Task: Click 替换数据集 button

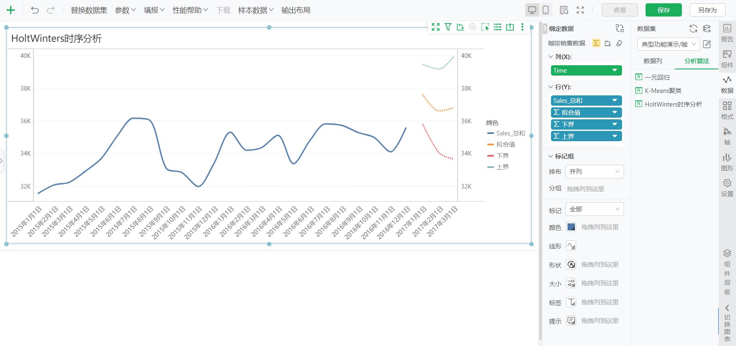Action: tap(89, 10)
